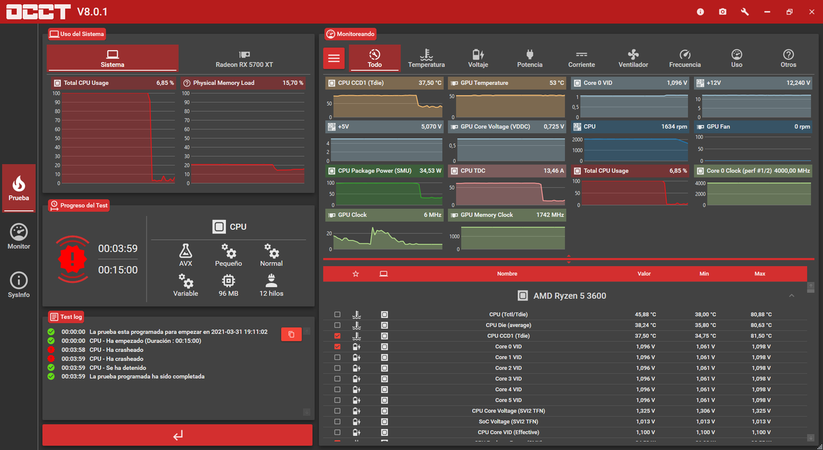Viewport: 823px width, 450px height.
Task: Click the Monitoreando panel icon
Action: (x=330, y=33)
